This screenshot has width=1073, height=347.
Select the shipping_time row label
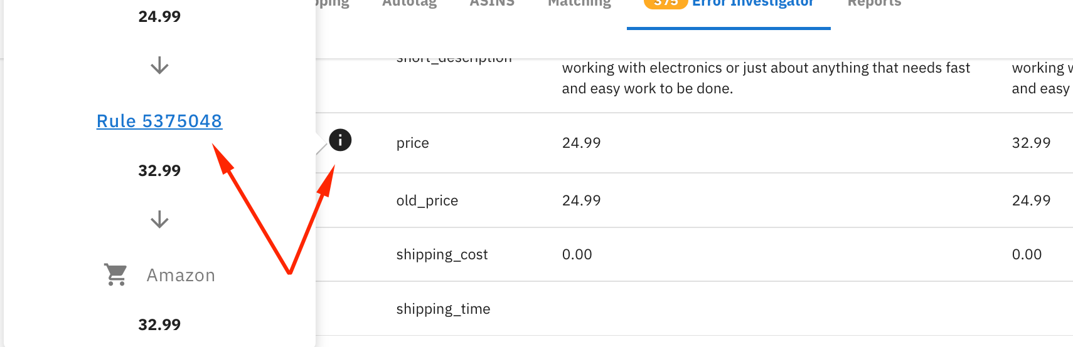[x=443, y=309]
